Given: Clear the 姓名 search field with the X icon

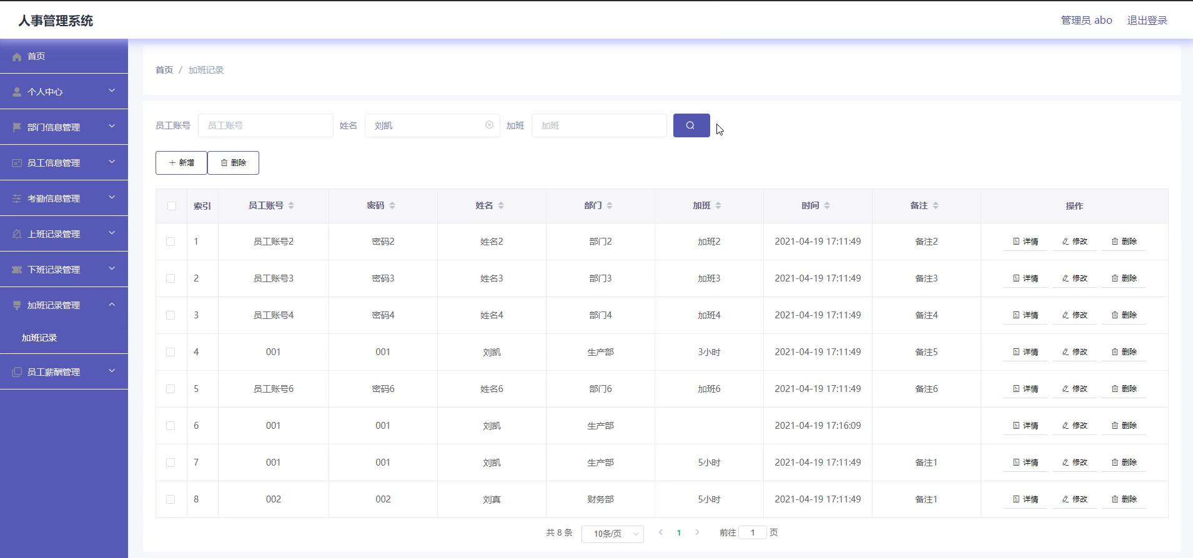Looking at the screenshot, I should point(489,125).
